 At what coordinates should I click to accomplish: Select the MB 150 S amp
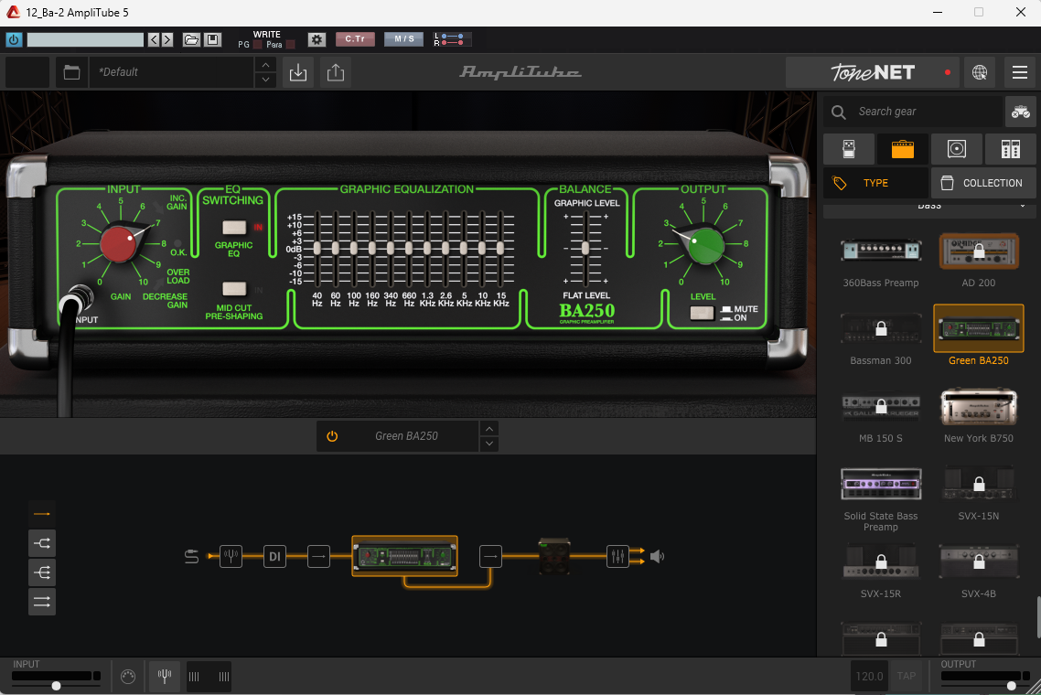point(881,406)
